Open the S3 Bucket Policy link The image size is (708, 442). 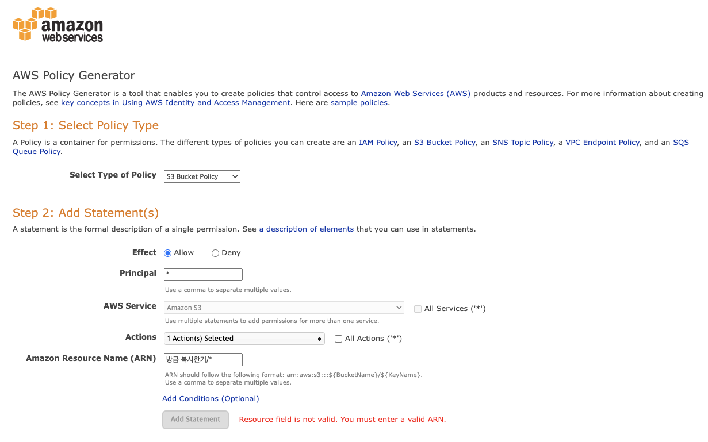pyautogui.click(x=445, y=142)
